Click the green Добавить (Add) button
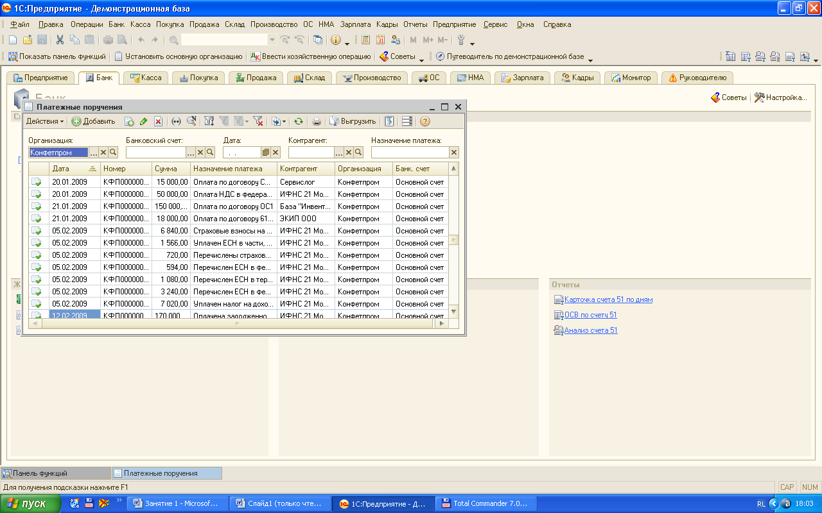 click(93, 121)
